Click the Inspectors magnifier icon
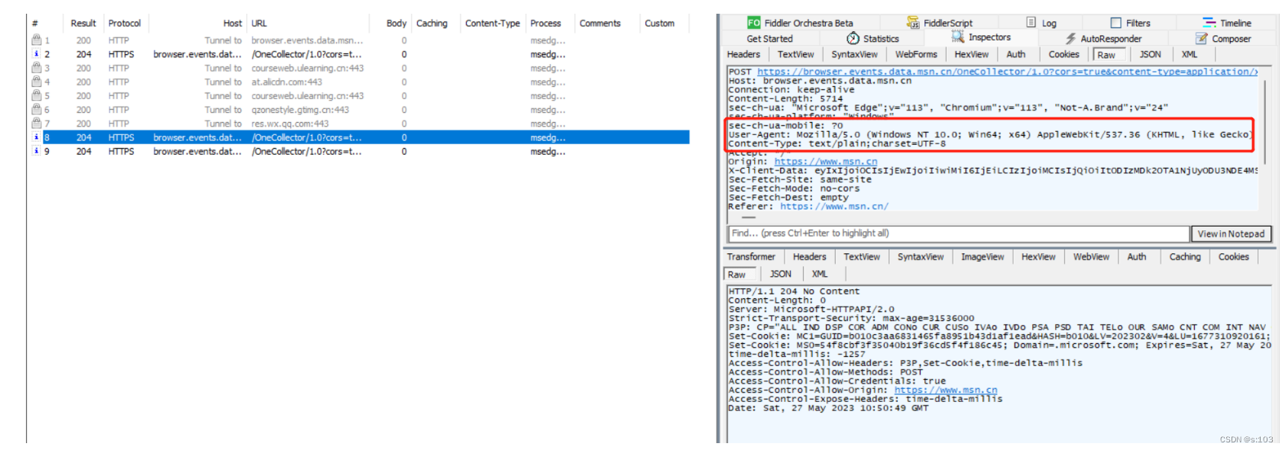The height and width of the screenshot is (450, 1285). coord(958,37)
